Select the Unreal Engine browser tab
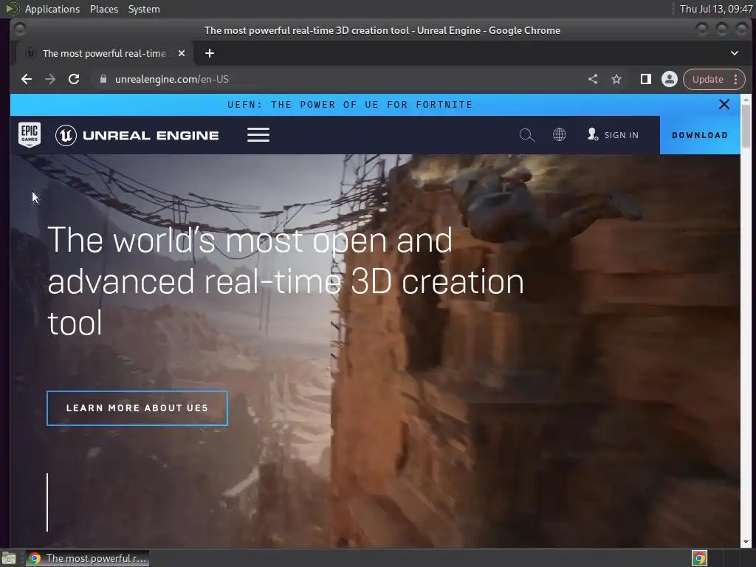Viewport: 756px width, 567px height. 104,53
